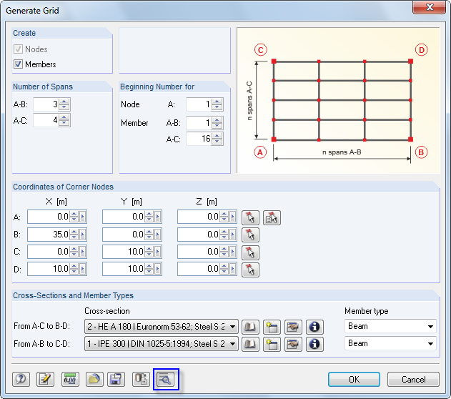Pick node C coordinates with cursor icon
This screenshot has height=399, width=451.
[x=250, y=252]
